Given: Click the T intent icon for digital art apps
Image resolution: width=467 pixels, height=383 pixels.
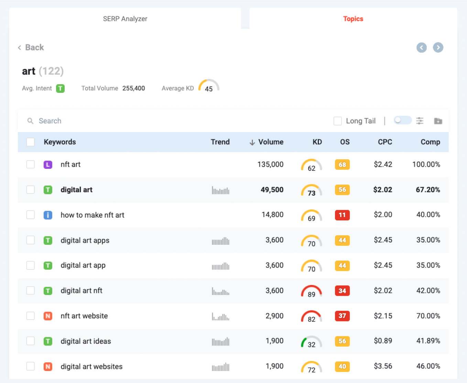Looking at the screenshot, I should click(48, 240).
